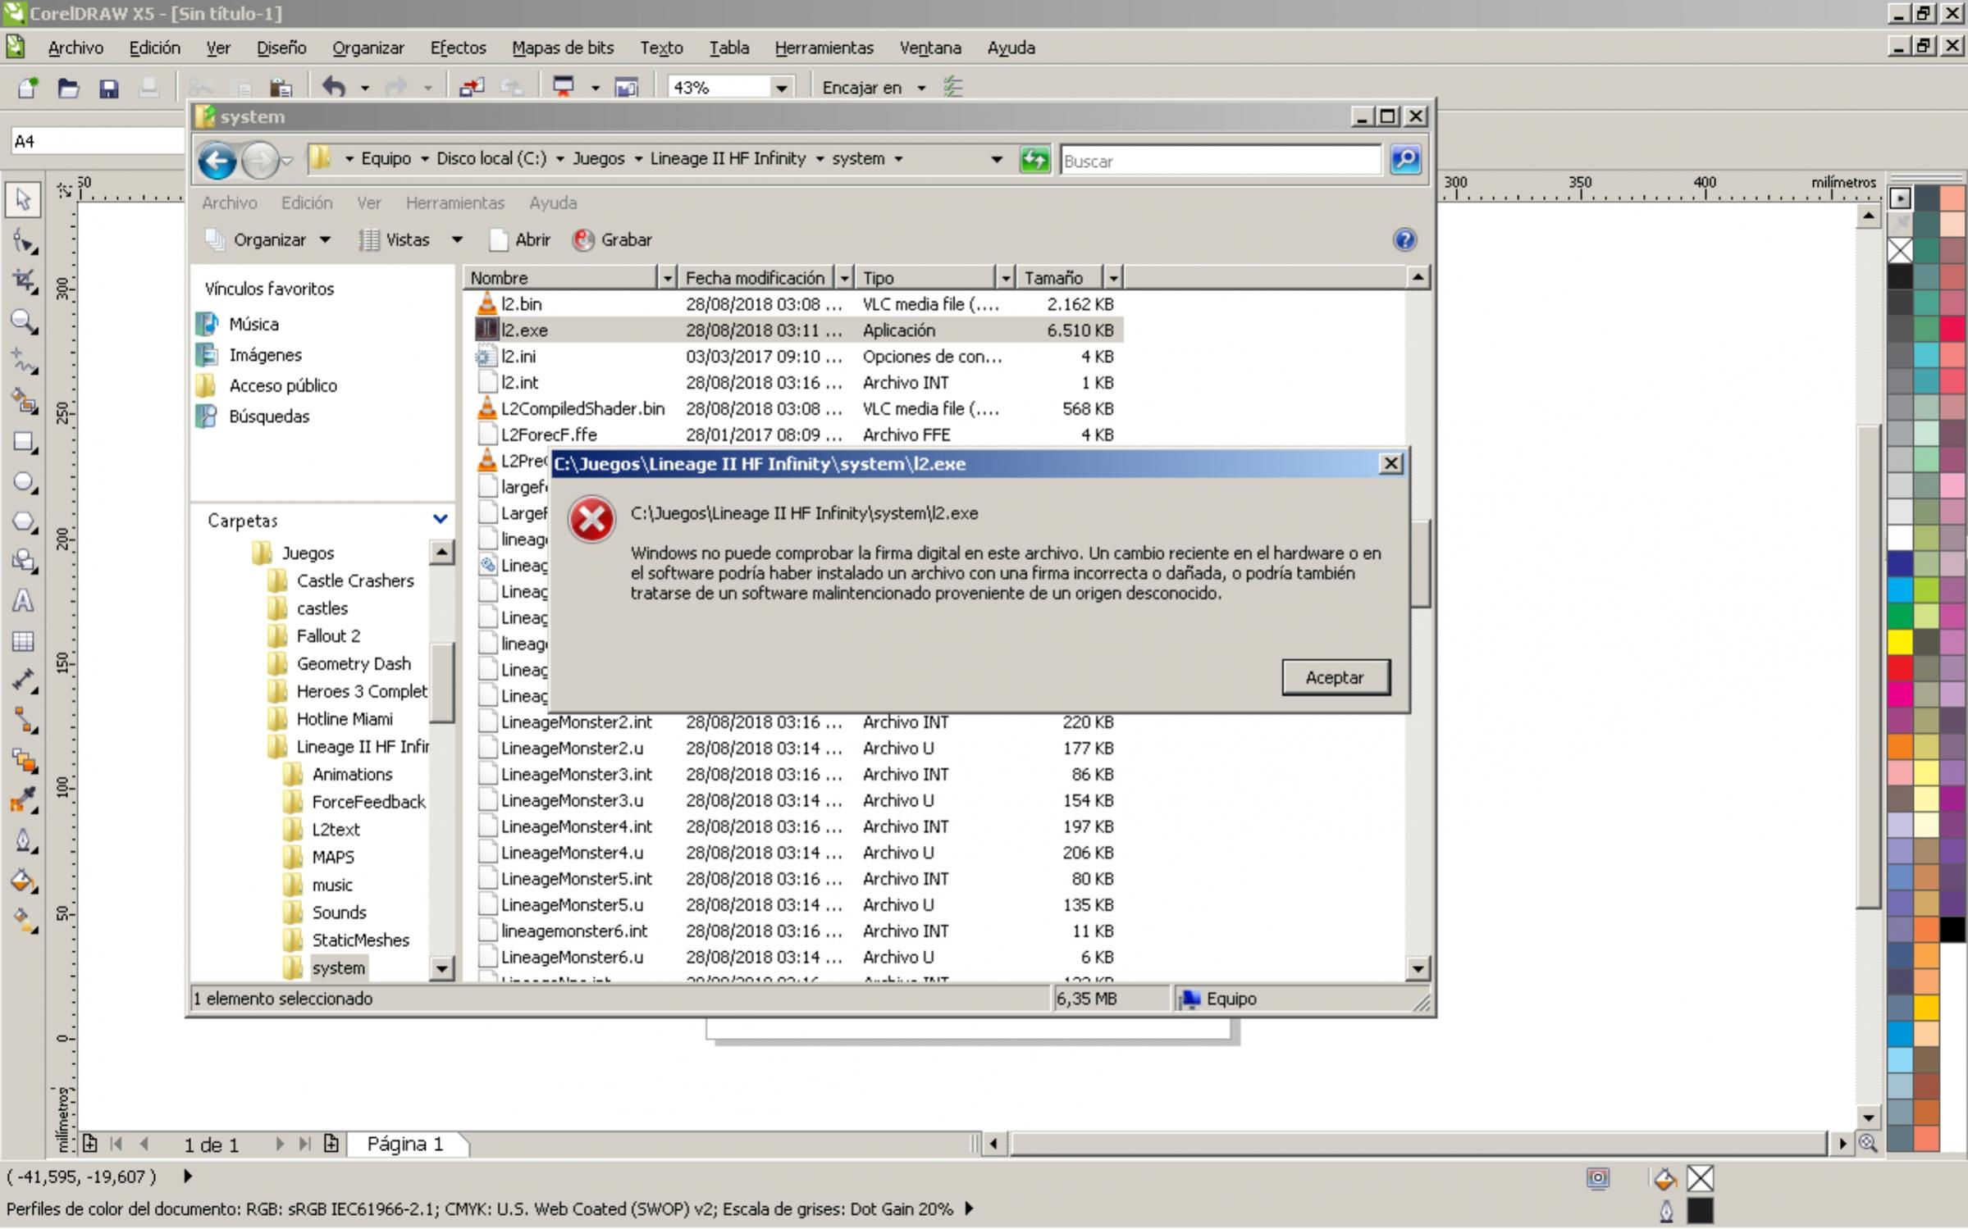1968x1229 pixels.
Task: Click the Import icon in toolbar
Action: tap(472, 87)
